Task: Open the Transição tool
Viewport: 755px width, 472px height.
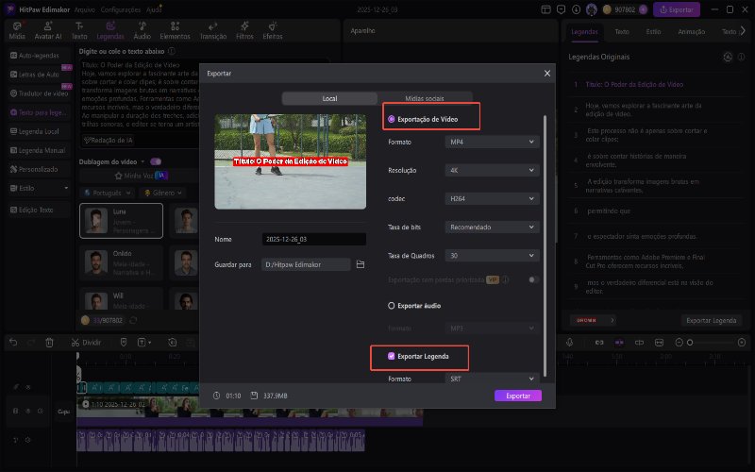Action: (x=213, y=30)
